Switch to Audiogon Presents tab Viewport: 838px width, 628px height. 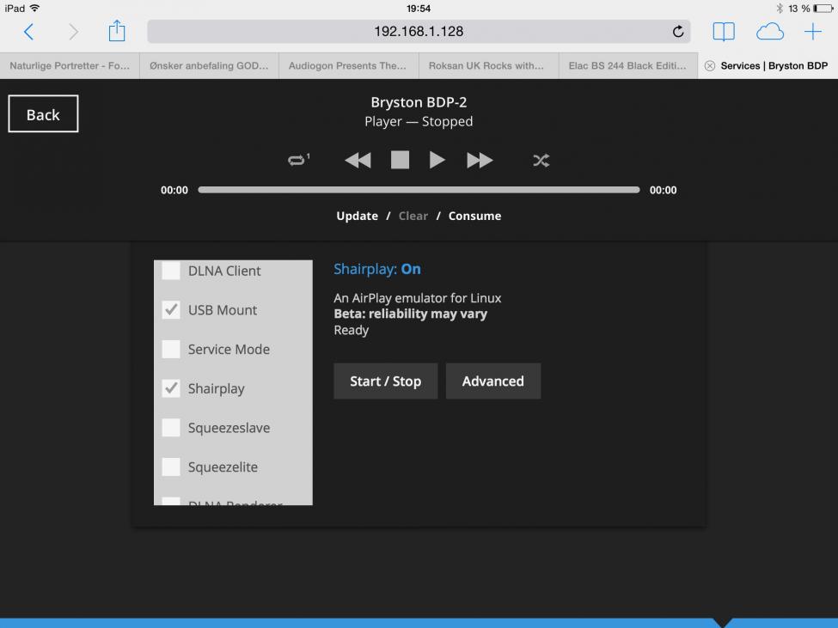point(348,65)
